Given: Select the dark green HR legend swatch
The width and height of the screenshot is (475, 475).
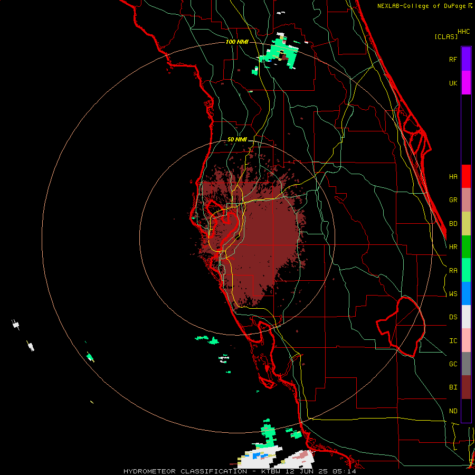Looking at the screenshot, I should click(466, 246).
